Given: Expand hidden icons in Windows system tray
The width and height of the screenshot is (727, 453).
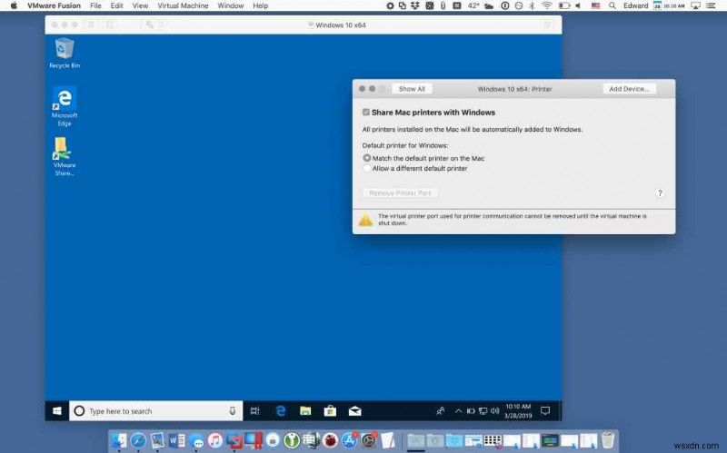Looking at the screenshot, I should (459, 411).
